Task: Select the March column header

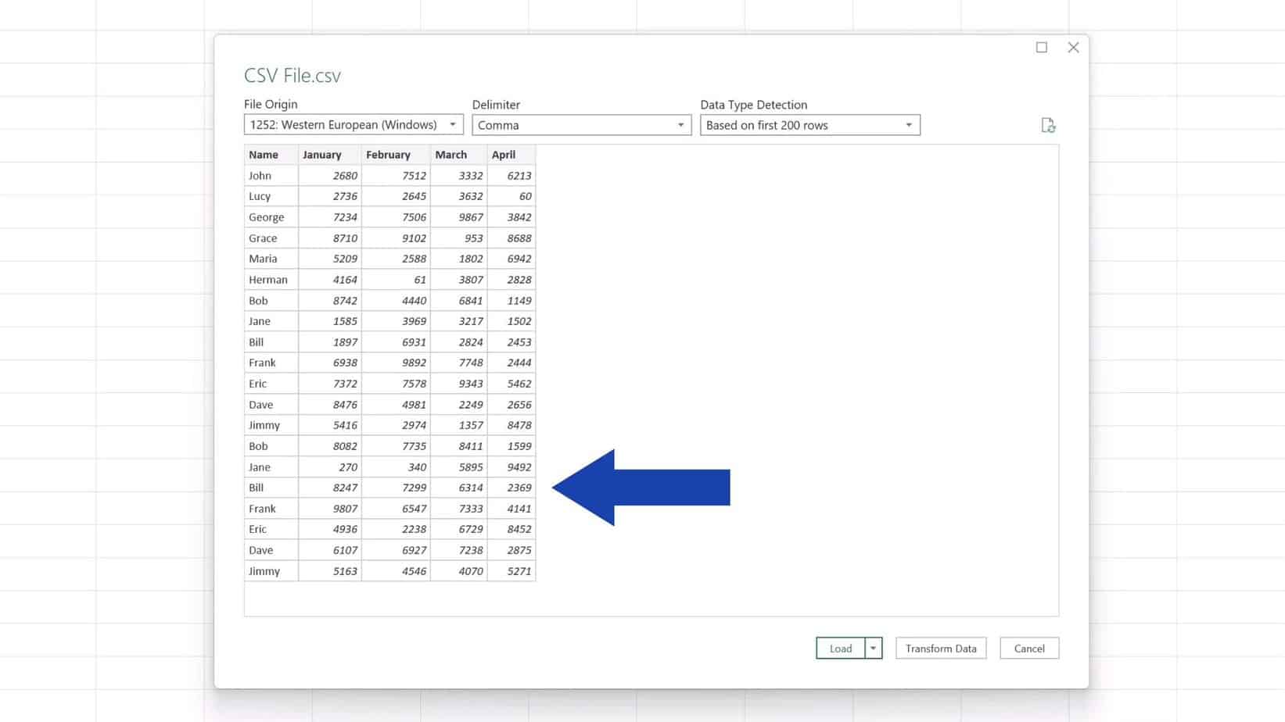Action: tap(450, 154)
